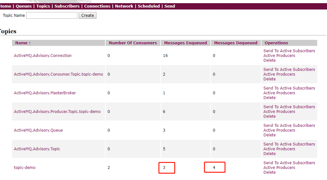Open the topic-demo topic link
Screen dimensions: 327x180
(25, 168)
